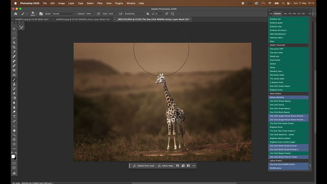Open the Select menu
The height and width of the screenshot is (184, 327).
click(x=90, y=3)
